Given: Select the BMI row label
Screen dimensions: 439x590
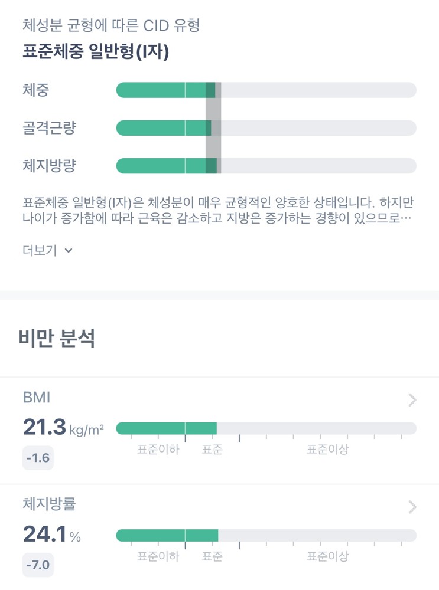Looking at the screenshot, I should point(37,398).
